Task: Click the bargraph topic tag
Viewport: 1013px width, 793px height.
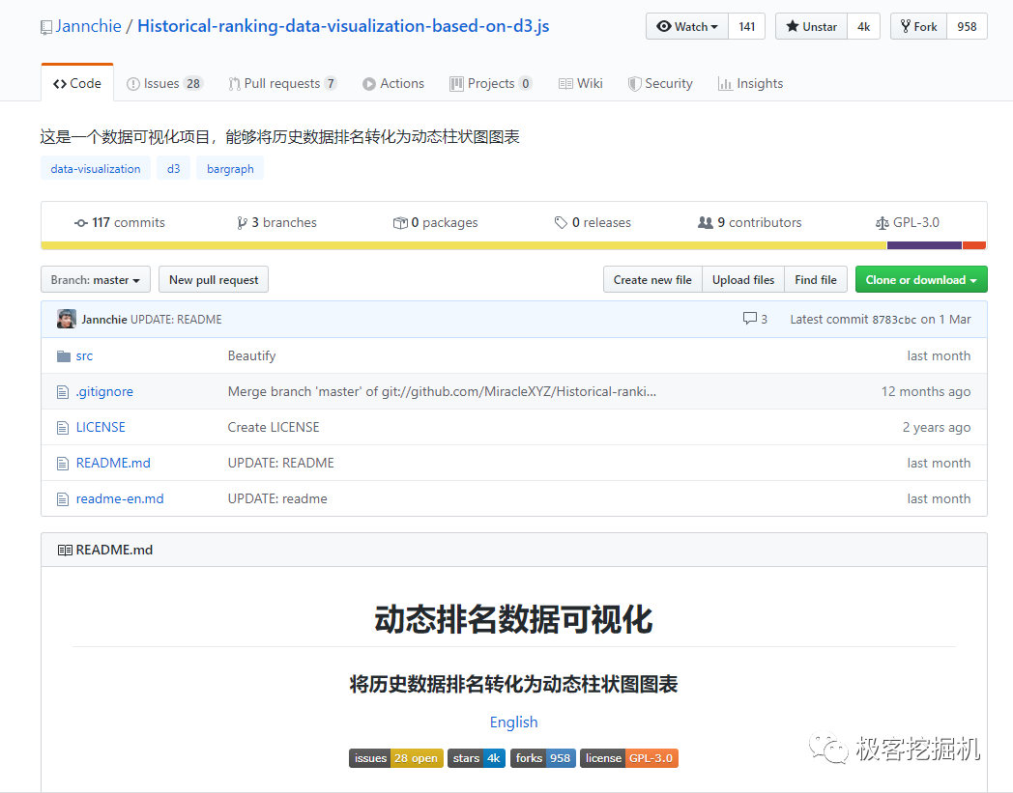Action: (x=230, y=168)
